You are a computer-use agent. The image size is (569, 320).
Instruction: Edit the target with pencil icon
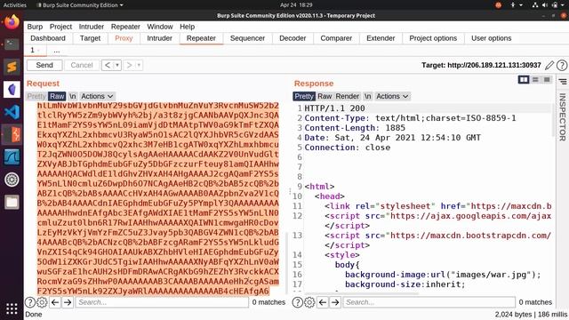click(549, 65)
